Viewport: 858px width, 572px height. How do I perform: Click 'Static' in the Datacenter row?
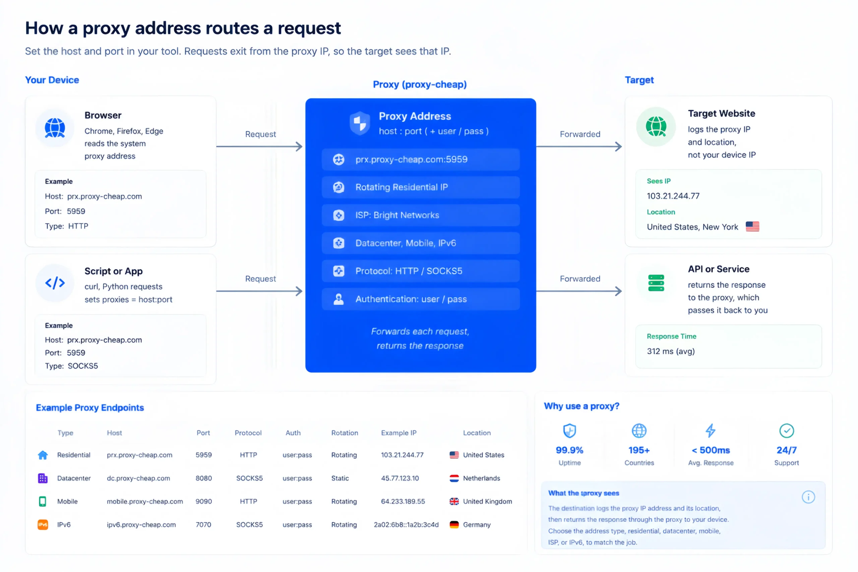pos(340,478)
